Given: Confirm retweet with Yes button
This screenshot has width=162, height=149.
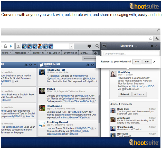Looking at the screenshot, I should coord(137,62).
